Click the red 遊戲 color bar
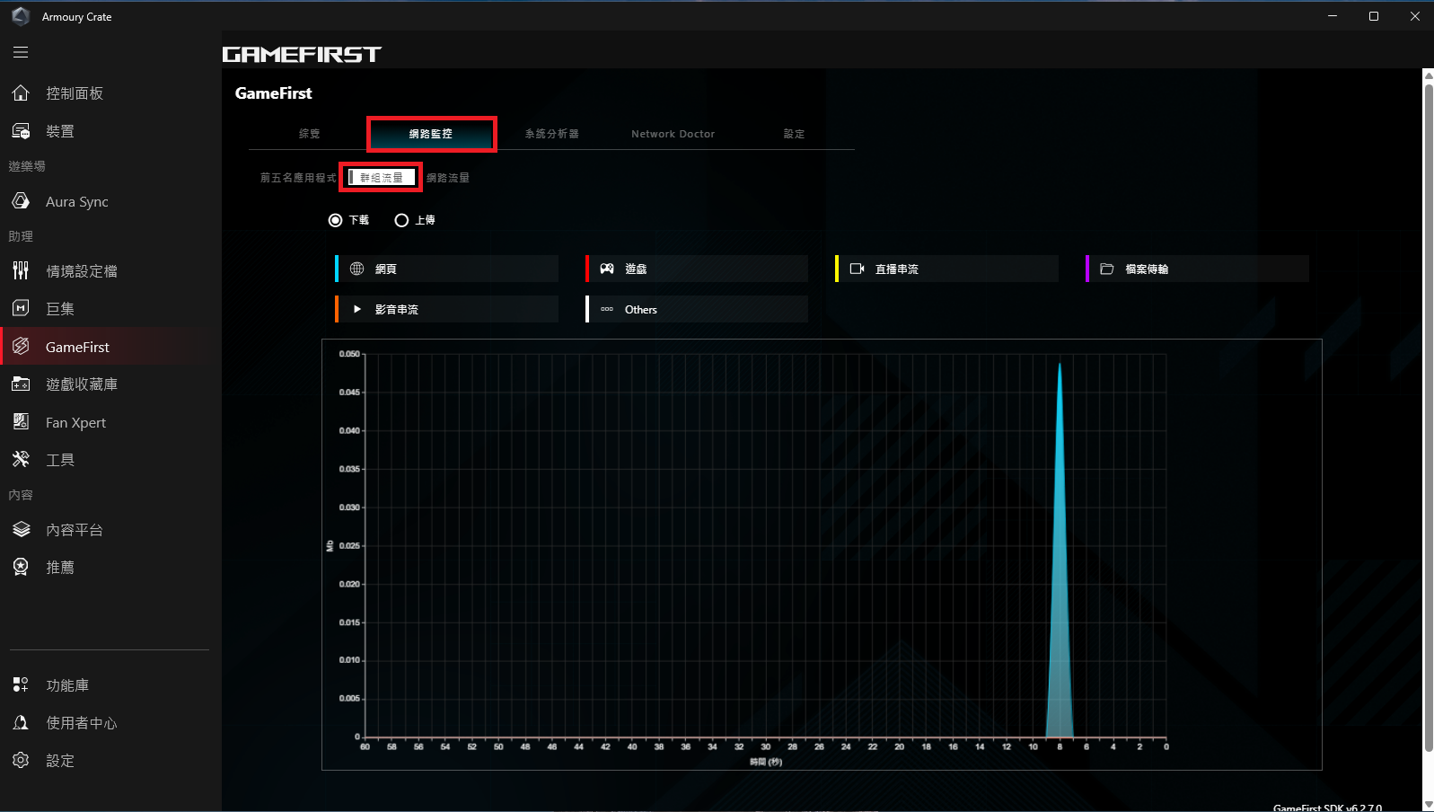Screen dimensions: 1434x812 coord(587,269)
